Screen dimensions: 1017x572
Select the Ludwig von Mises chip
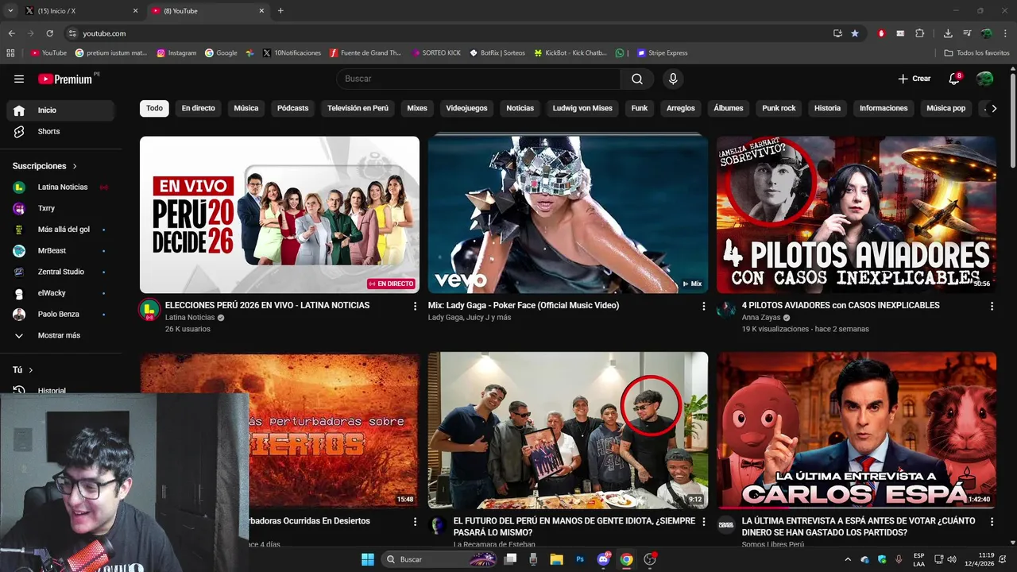pyautogui.click(x=582, y=108)
